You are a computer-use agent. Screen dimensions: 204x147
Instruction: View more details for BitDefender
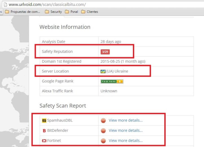[x=126, y=131]
